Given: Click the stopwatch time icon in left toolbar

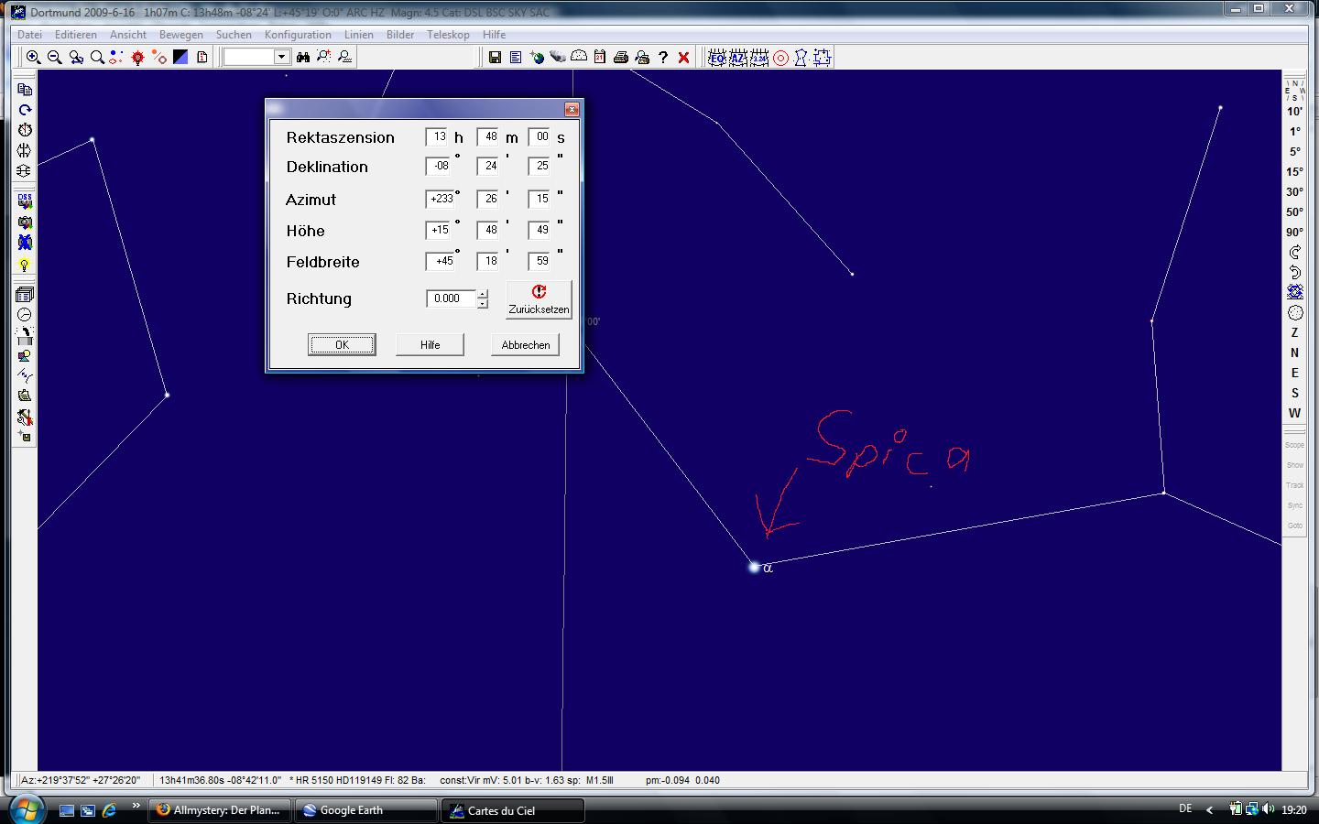Looking at the screenshot, I should 25,130.
